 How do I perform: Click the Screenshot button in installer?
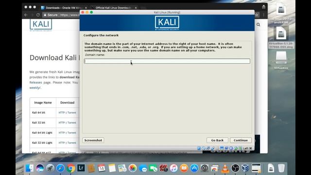[x=93, y=140]
